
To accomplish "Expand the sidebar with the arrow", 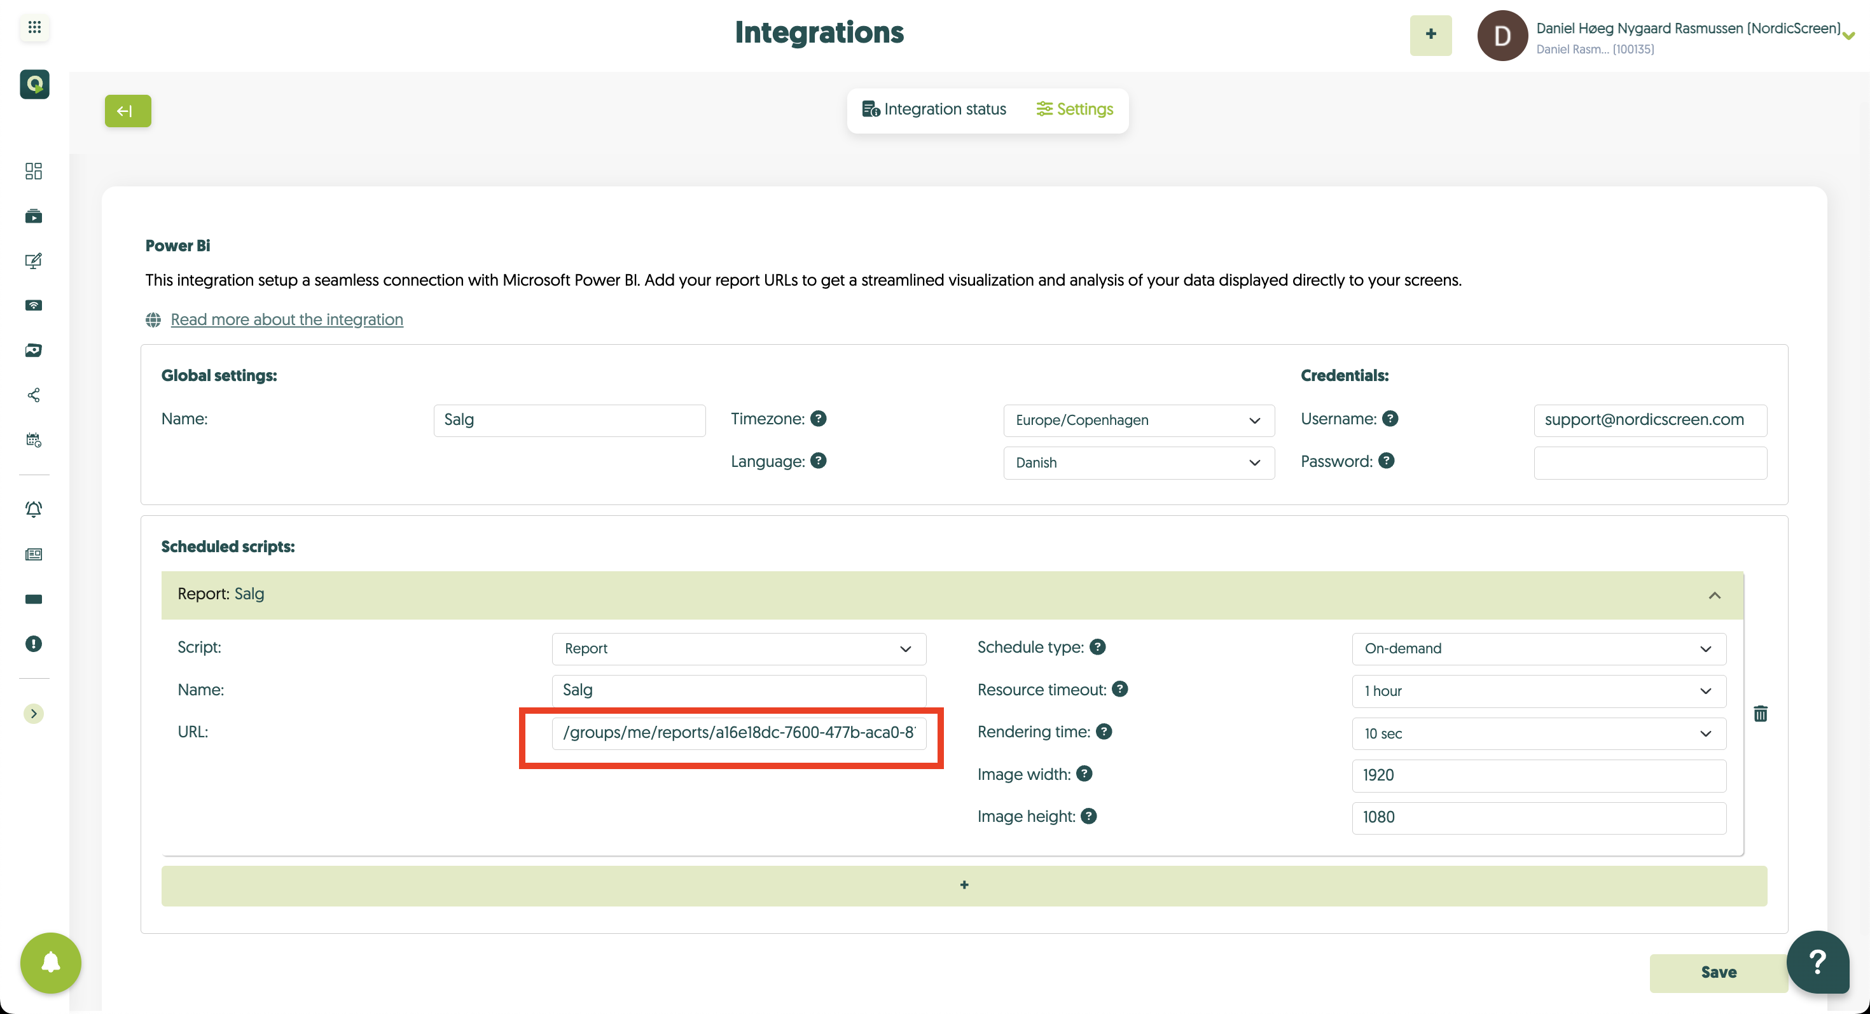I will coord(33,714).
